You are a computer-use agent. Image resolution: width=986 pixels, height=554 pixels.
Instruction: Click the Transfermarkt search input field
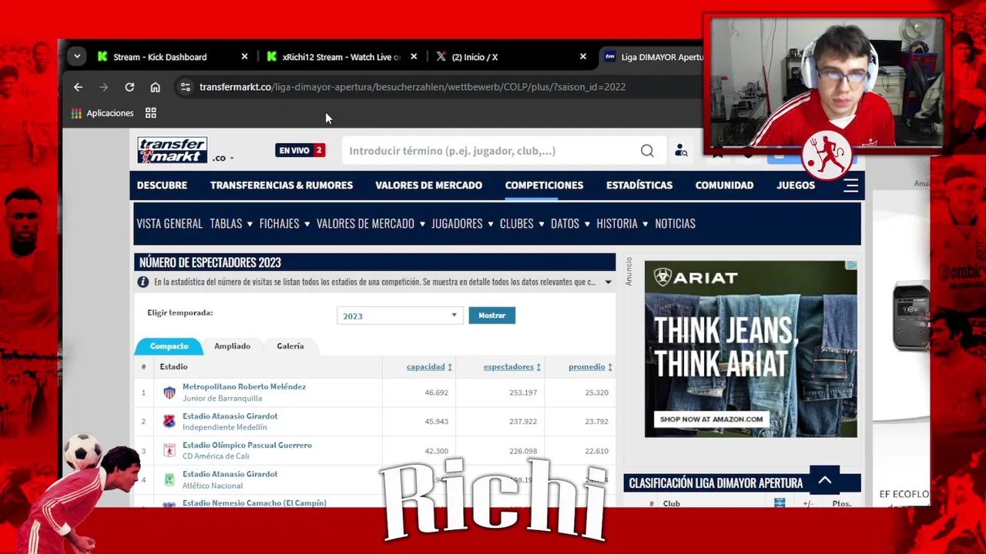(x=493, y=151)
